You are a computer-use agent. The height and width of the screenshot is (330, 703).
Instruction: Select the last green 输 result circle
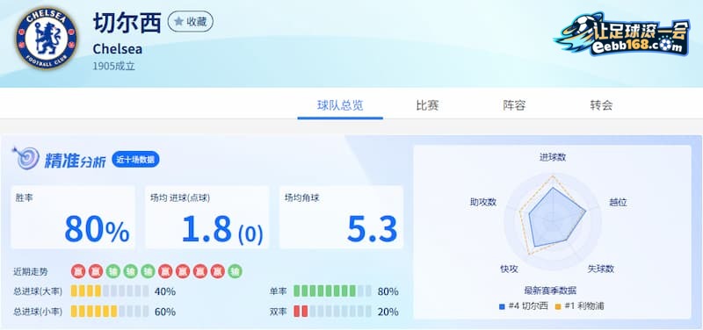(235, 271)
